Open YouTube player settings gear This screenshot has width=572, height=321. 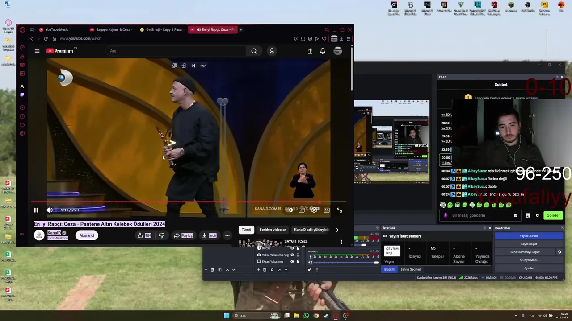(314, 210)
